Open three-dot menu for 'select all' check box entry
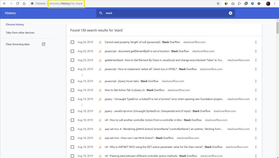Viewport: 279px width, 158px height. click(256, 69)
